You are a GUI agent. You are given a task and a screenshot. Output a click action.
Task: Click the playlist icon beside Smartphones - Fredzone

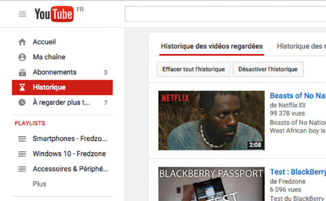click(22, 139)
